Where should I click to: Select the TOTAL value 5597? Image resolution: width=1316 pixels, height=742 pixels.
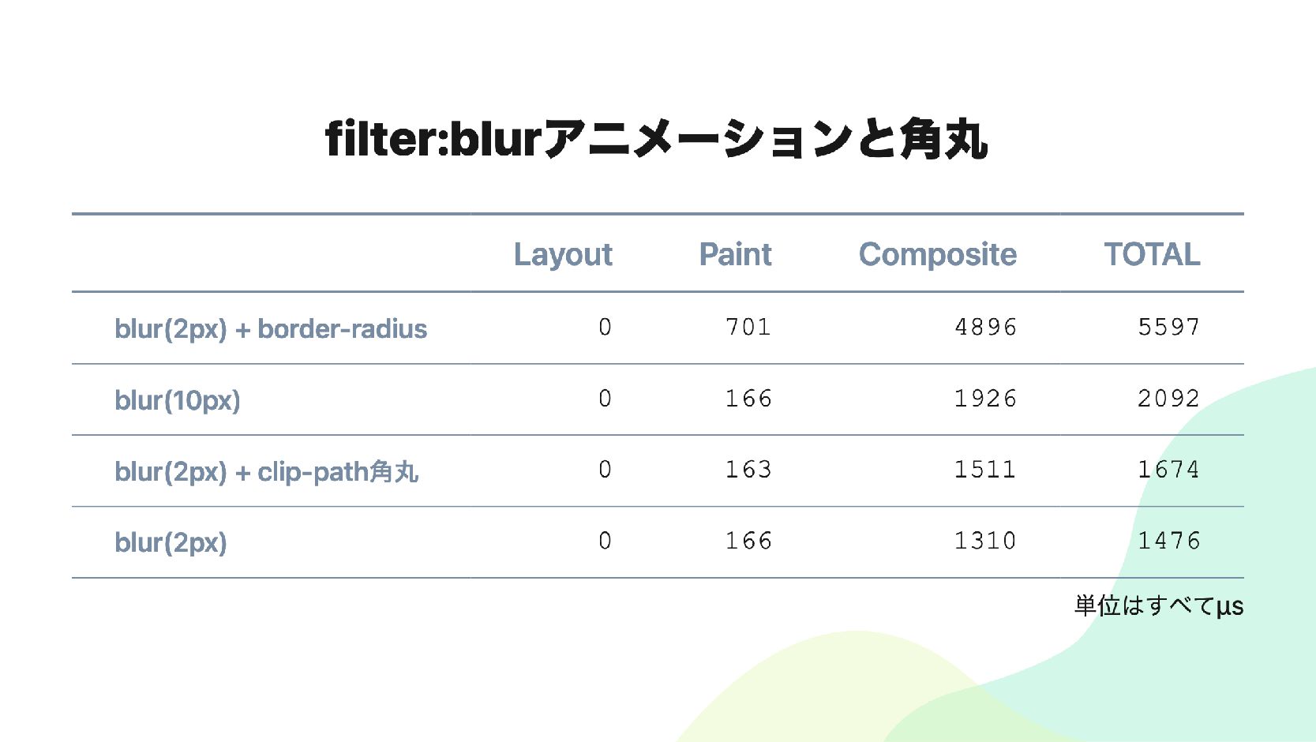[1168, 327]
